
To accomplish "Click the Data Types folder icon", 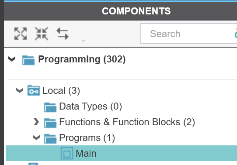I will [x=50, y=107].
